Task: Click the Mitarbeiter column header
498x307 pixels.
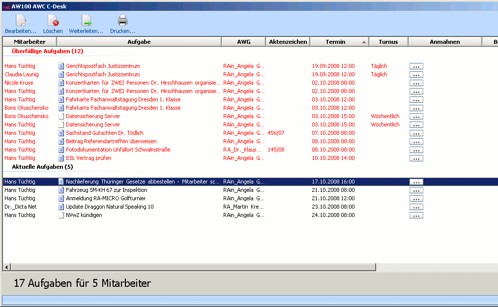Action: coord(29,42)
